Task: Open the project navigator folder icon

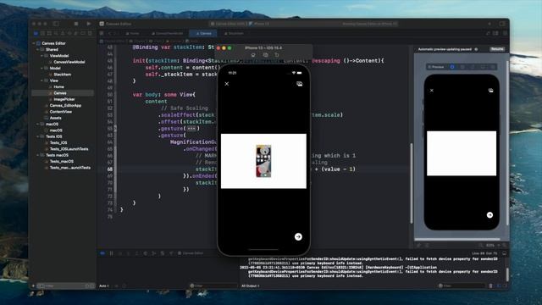Action: pyautogui.click(x=36, y=34)
